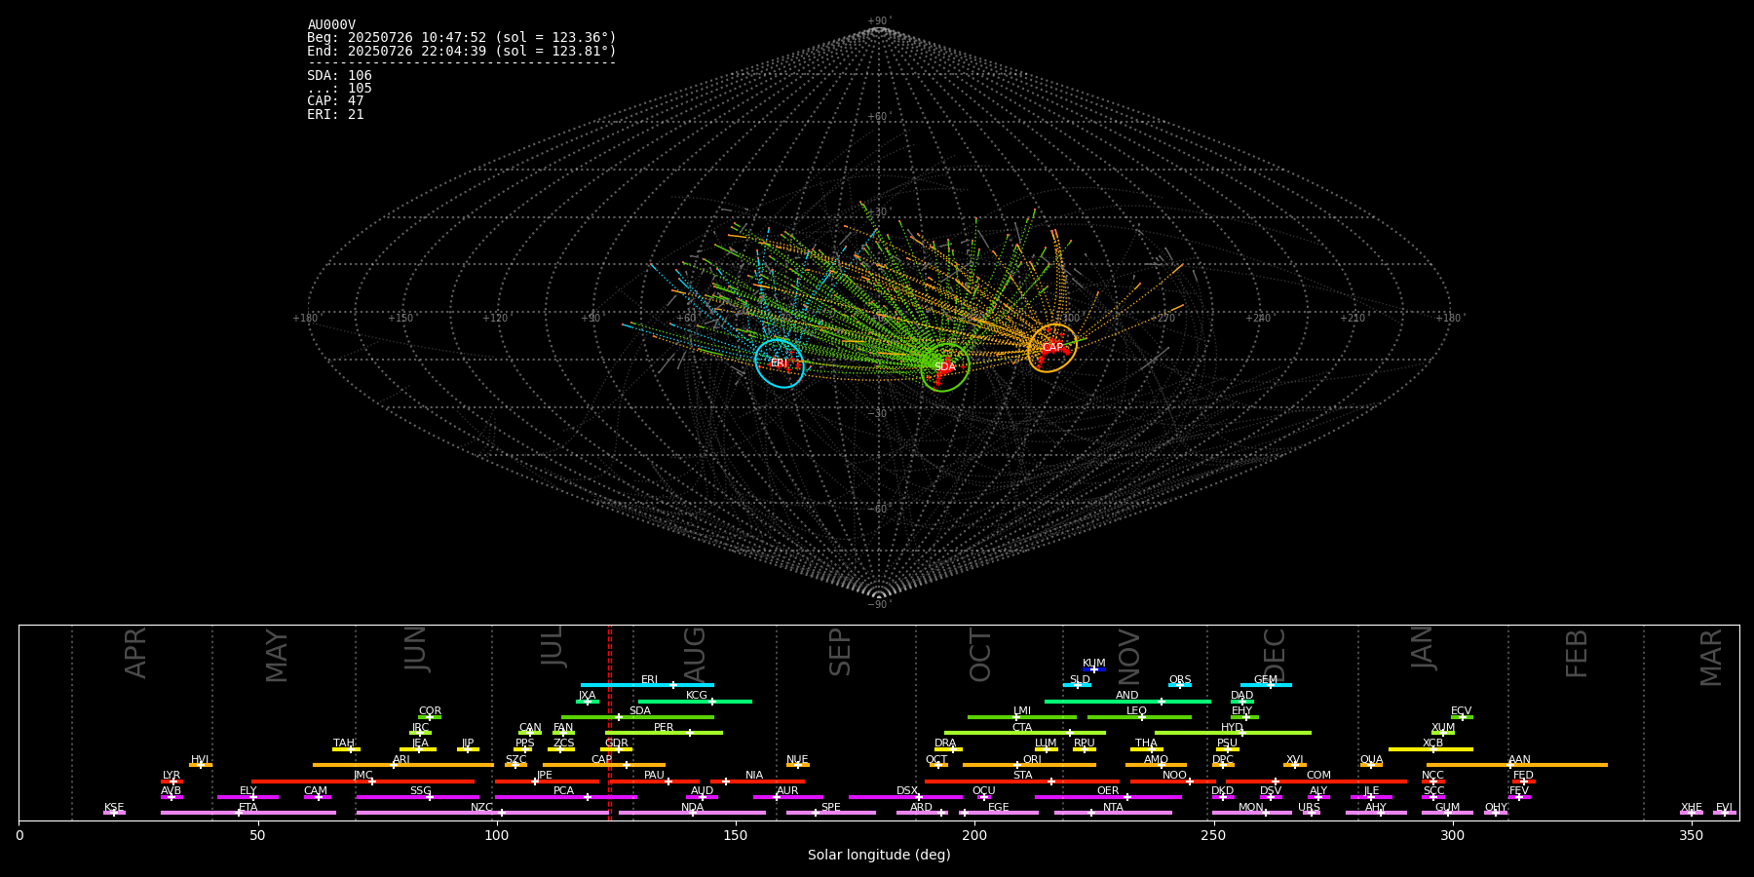Click the DEC month label
The width and height of the screenshot is (1754, 877).
pos(1275,655)
